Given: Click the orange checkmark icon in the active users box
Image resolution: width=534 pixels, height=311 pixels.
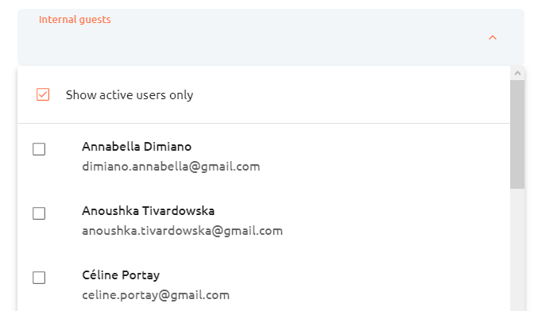Looking at the screenshot, I should pyautogui.click(x=43, y=94).
